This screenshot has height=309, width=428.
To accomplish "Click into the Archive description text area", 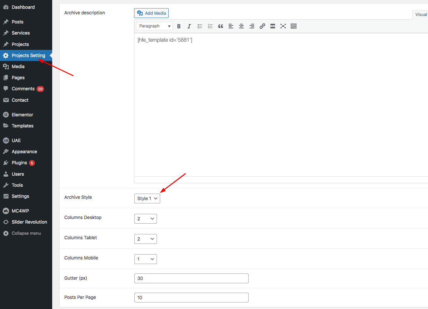I will point(281,104).
